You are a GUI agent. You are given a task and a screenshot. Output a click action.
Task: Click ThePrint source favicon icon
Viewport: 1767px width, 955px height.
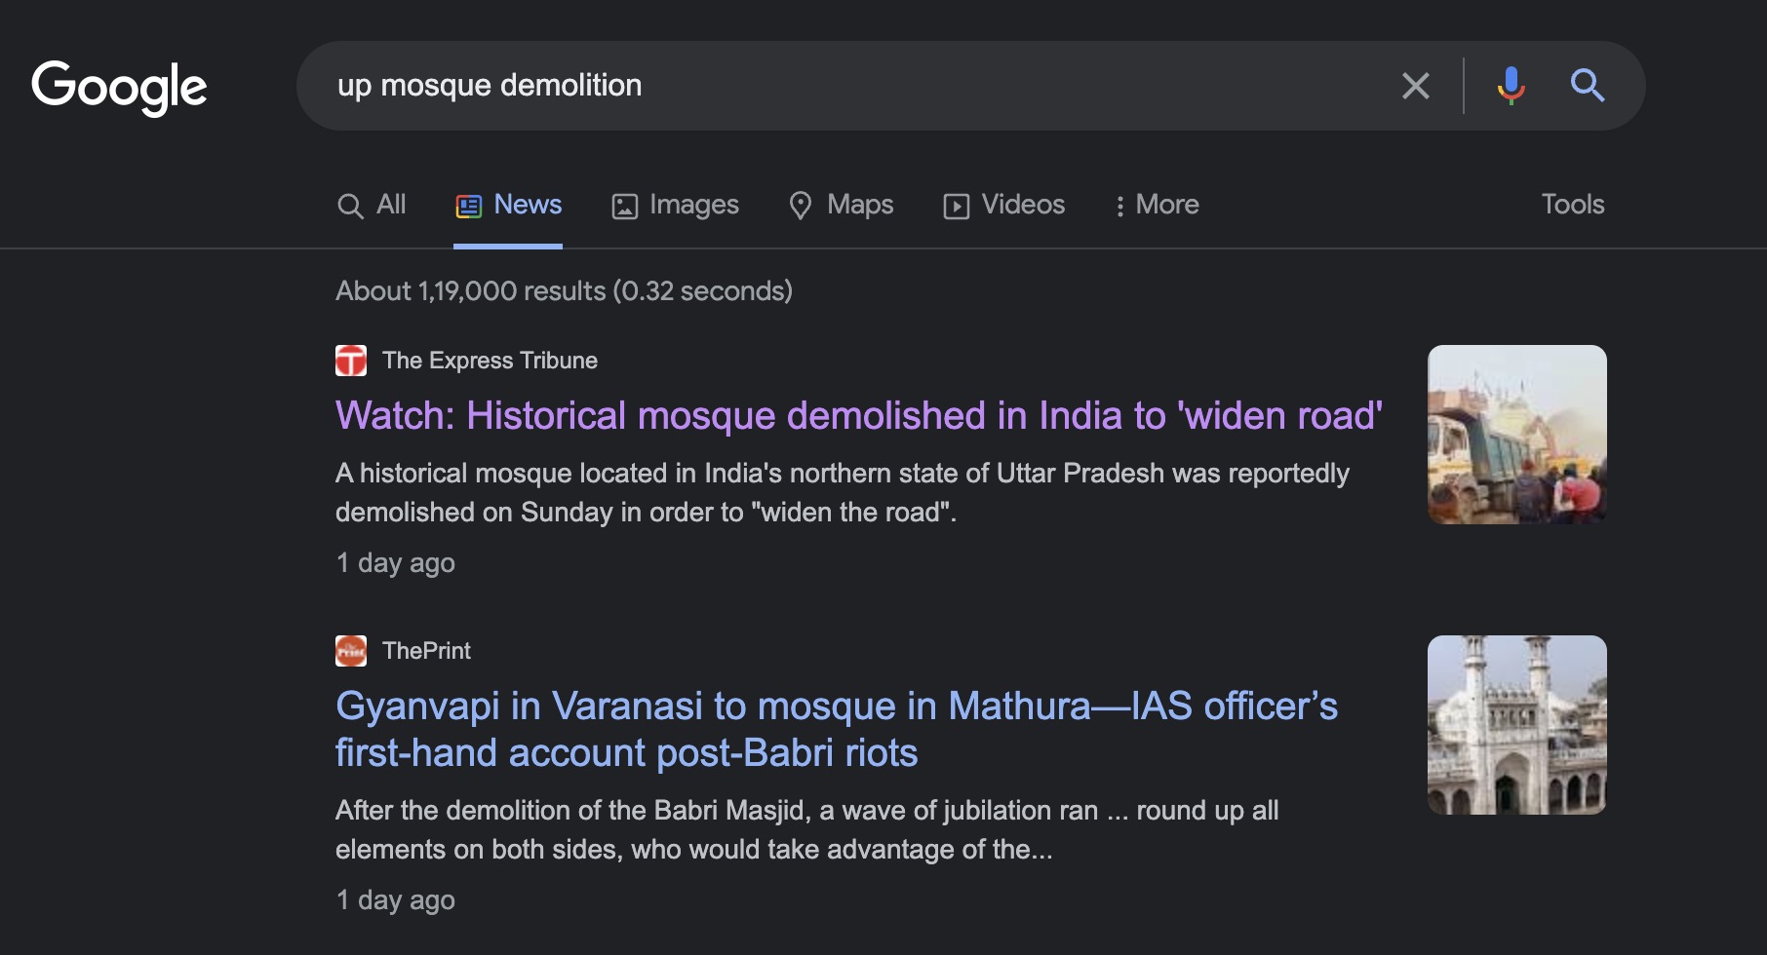(x=351, y=651)
